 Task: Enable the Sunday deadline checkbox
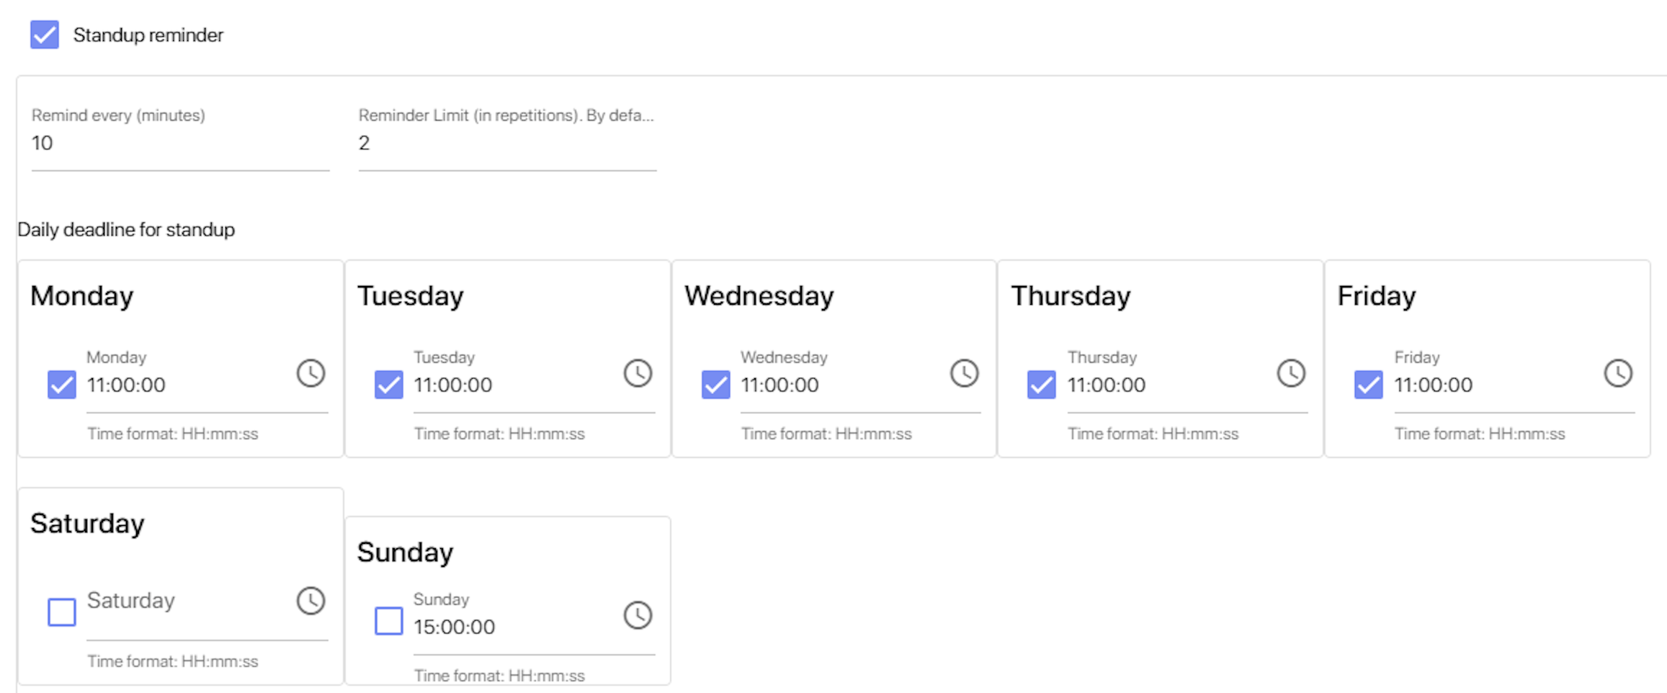pos(389,620)
